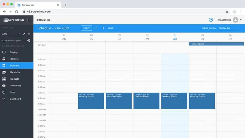Click the 7:00 AM time label
Screen dimensions: 245x138
click(42, 93)
